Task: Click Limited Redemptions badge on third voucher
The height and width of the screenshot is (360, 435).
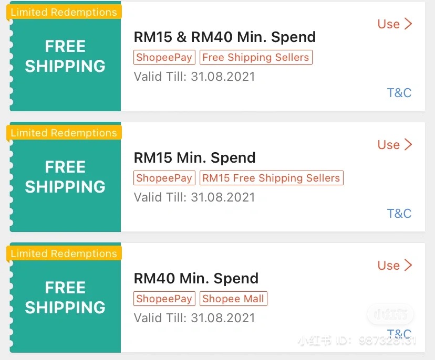Action: click(x=64, y=253)
